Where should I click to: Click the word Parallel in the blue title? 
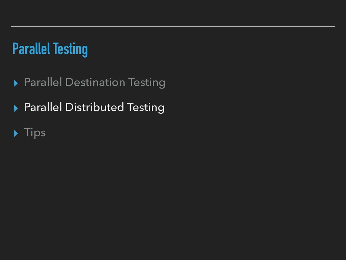point(31,49)
